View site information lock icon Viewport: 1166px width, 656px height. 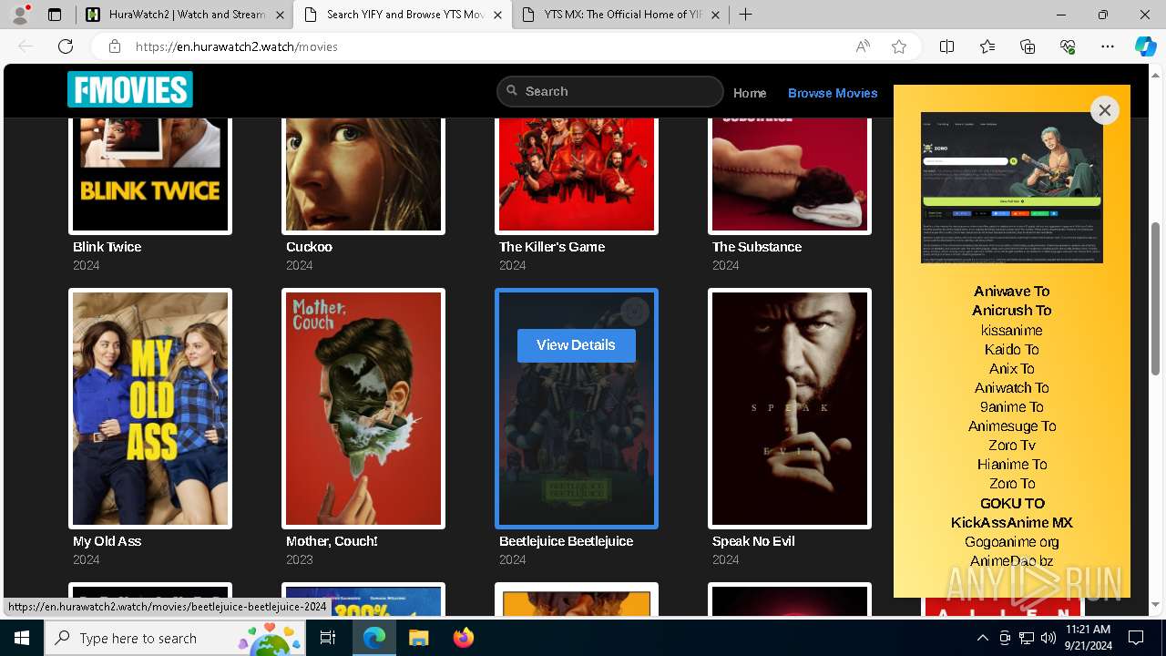[114, 46]
